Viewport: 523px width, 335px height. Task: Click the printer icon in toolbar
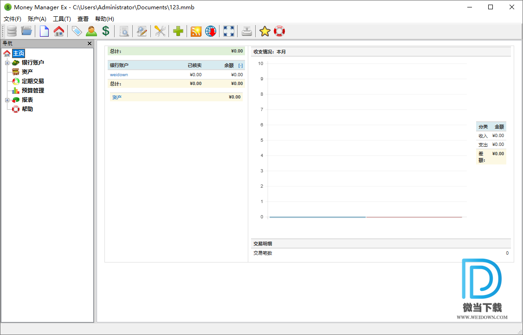point(247,31)
